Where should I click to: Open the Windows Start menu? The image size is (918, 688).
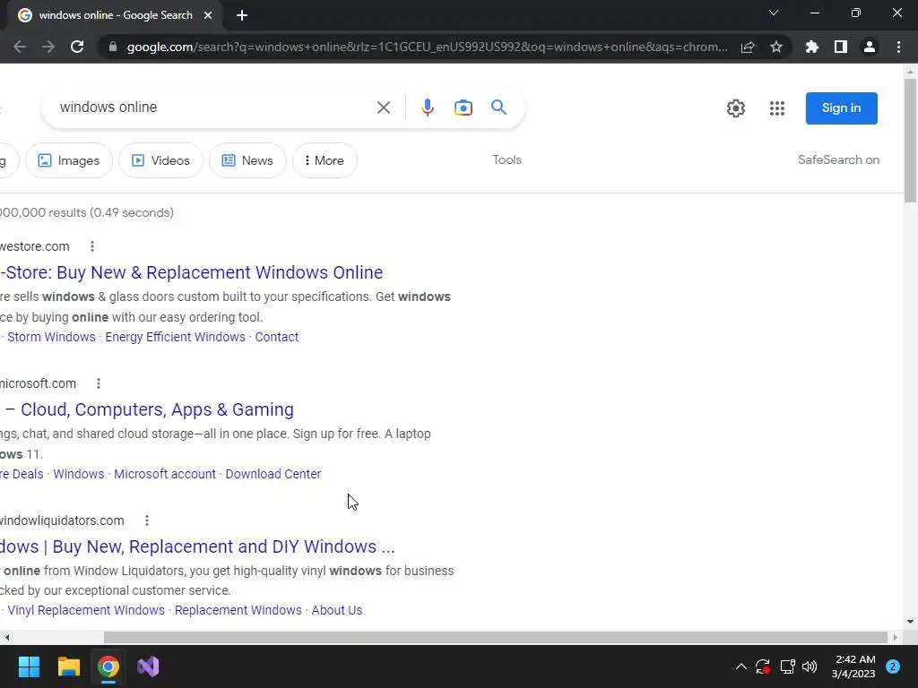pos(29,666)
